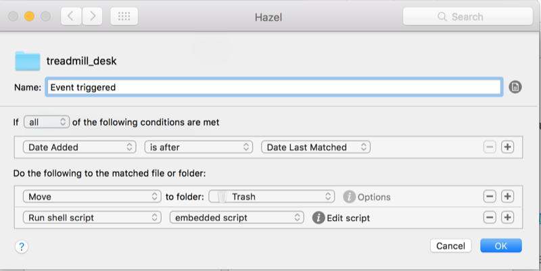Change the Trash destination folder dropdown
This screenshot has width=541, height=271.
coord(272,197)
